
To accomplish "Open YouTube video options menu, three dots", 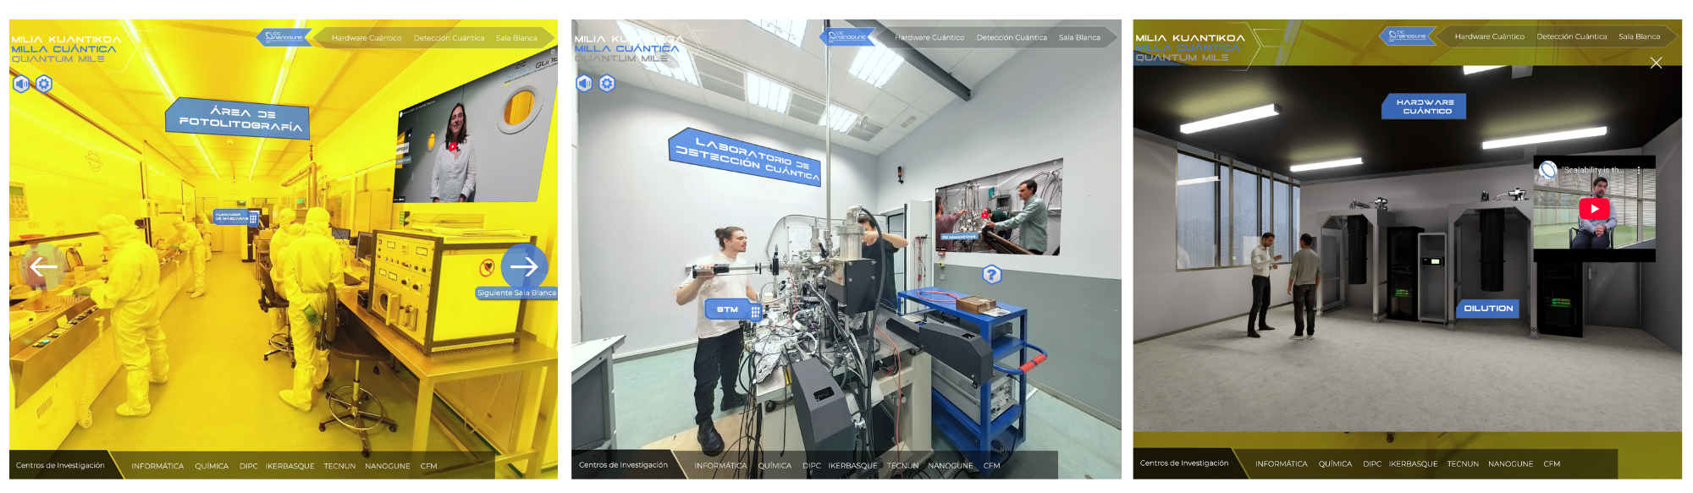I will tap(1639, 170).
